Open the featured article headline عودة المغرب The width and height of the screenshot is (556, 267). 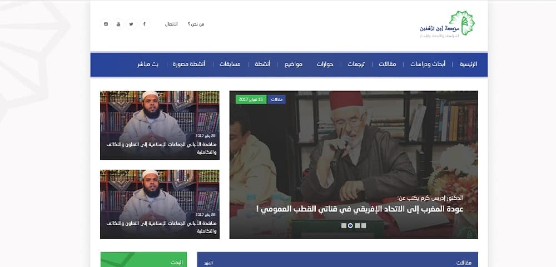[x=360, y=209]
